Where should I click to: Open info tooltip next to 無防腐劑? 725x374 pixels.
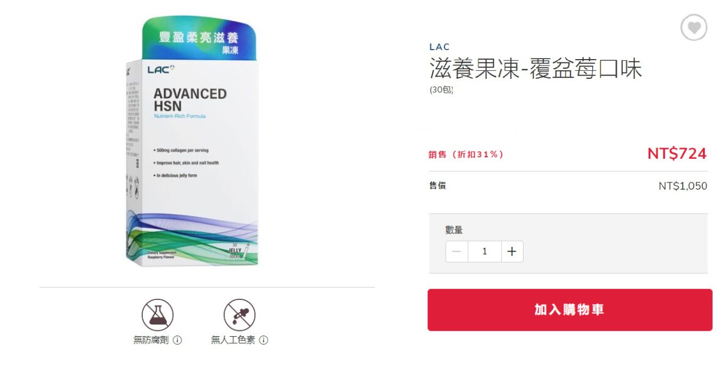click(178, 340)
